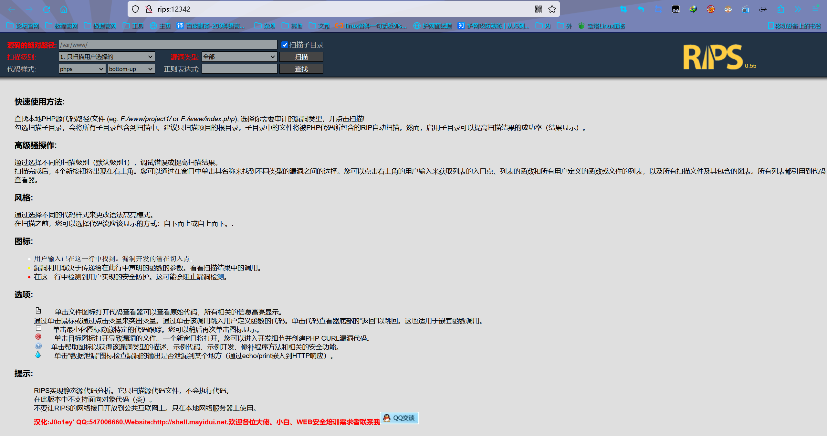
Task: Click the data leak droplet icon
Action: coord(38,355)
